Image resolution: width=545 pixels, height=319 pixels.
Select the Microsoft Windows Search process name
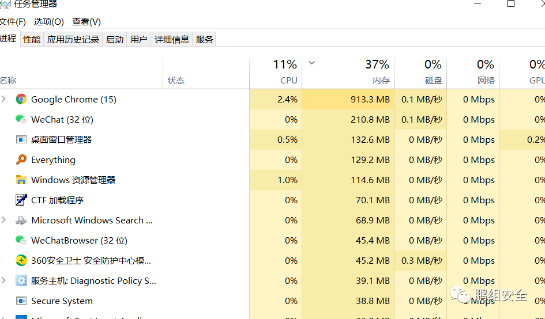92,220
